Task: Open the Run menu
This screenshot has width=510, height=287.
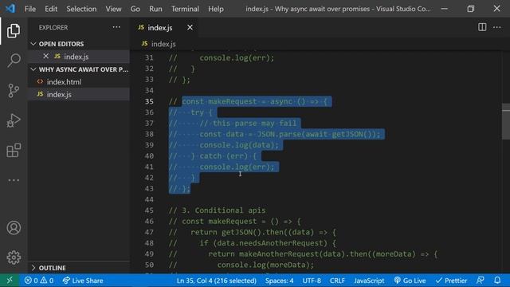Action: 155,9
